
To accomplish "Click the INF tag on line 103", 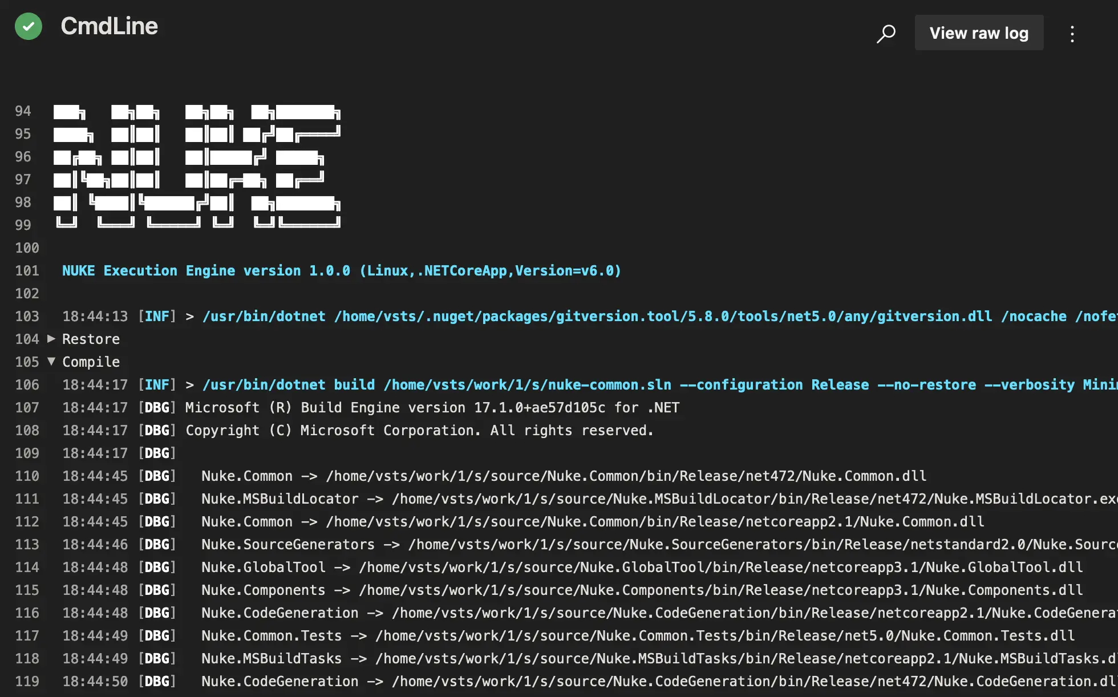I will click(157, 317).
